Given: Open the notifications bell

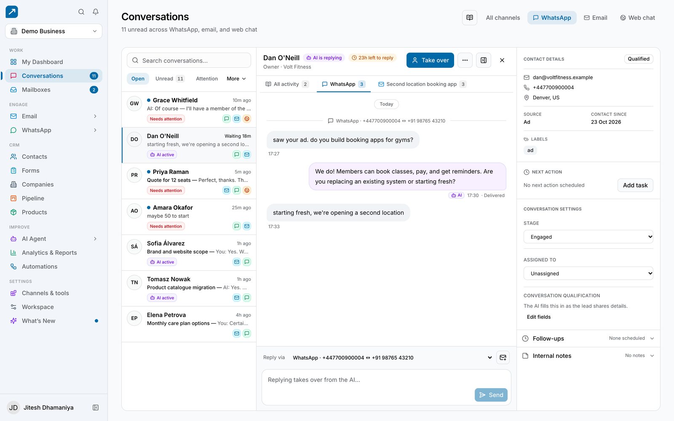Looking at the screenshot, I should click(x=96, y=12).
